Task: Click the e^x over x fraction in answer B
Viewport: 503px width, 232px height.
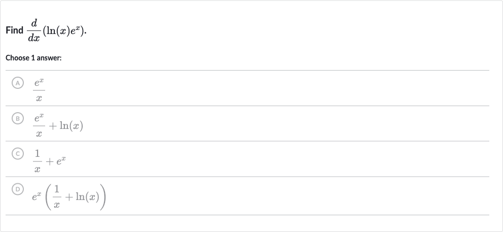Action: (x=39, y=125)
